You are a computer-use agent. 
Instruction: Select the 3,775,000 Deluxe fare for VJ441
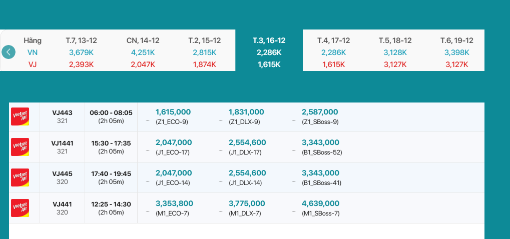coord(247,203)
